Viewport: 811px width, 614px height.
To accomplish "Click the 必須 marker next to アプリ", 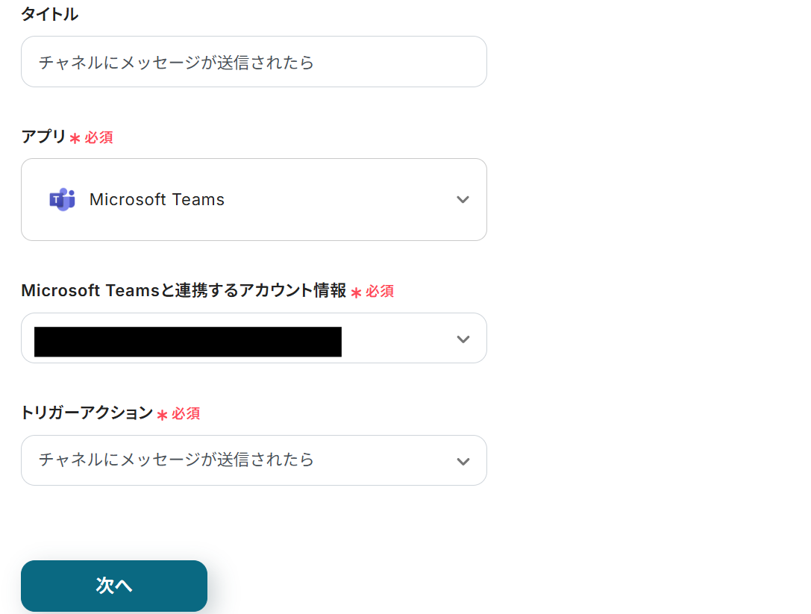I will (98, 138).
